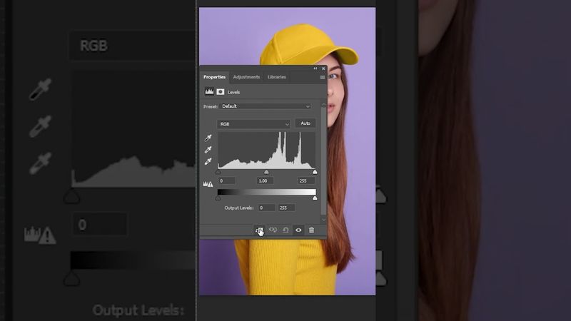Open the Properties panel flyout menu
The width and height of the screenshot is (571, 321).
(323, 77)
